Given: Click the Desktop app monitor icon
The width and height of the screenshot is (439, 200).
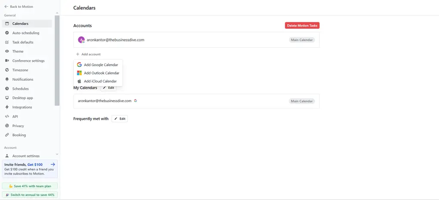Looking at the screenshot, I should coord(7,98).
